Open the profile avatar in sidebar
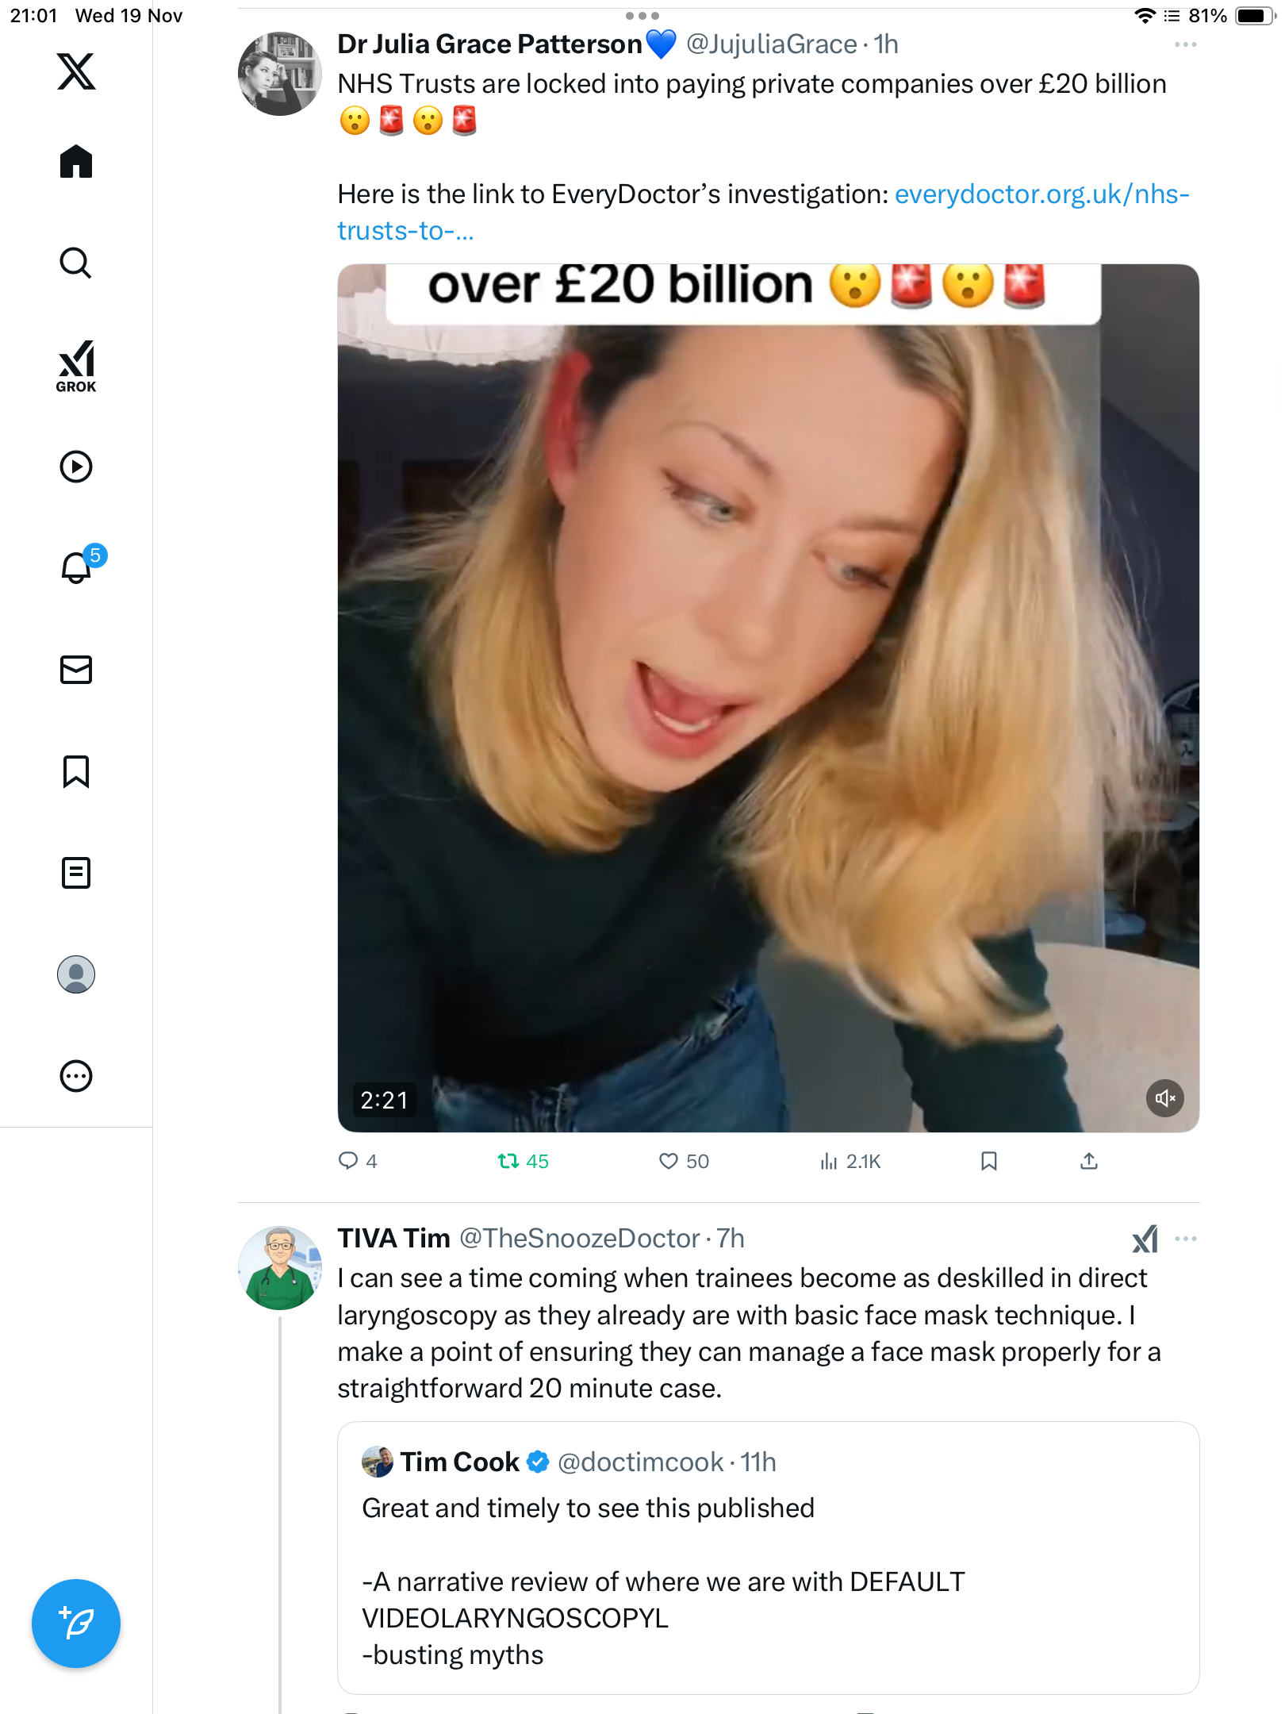The image size is (1285, 1714). [76, 974]
